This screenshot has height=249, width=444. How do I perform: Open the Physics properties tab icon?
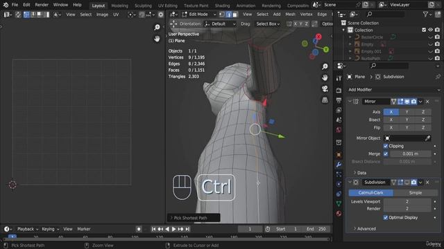[339, 184]
